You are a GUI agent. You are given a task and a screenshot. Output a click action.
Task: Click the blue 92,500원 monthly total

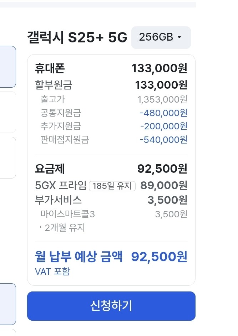point(159,256)
